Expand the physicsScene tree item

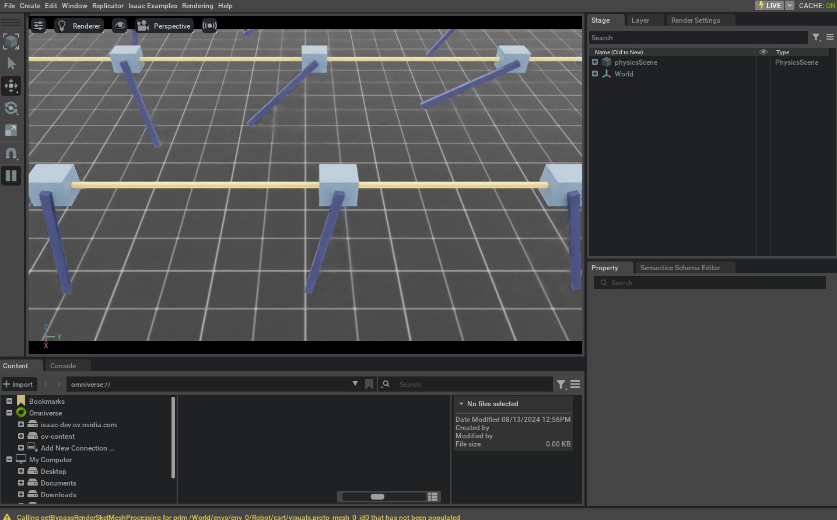point(595,62)
